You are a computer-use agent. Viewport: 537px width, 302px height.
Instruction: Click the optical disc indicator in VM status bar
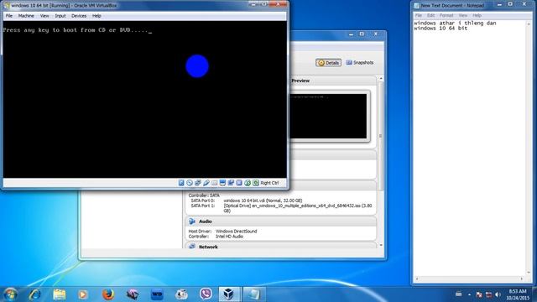190,183
